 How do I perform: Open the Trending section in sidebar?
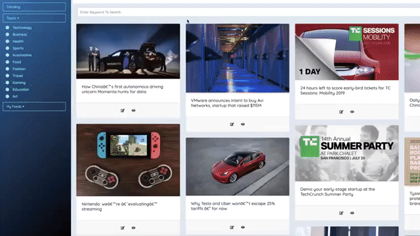point(34,7)
